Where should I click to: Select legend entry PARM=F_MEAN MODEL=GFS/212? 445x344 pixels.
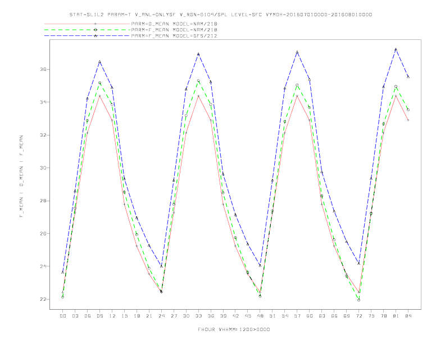click(x=174, y=36)
